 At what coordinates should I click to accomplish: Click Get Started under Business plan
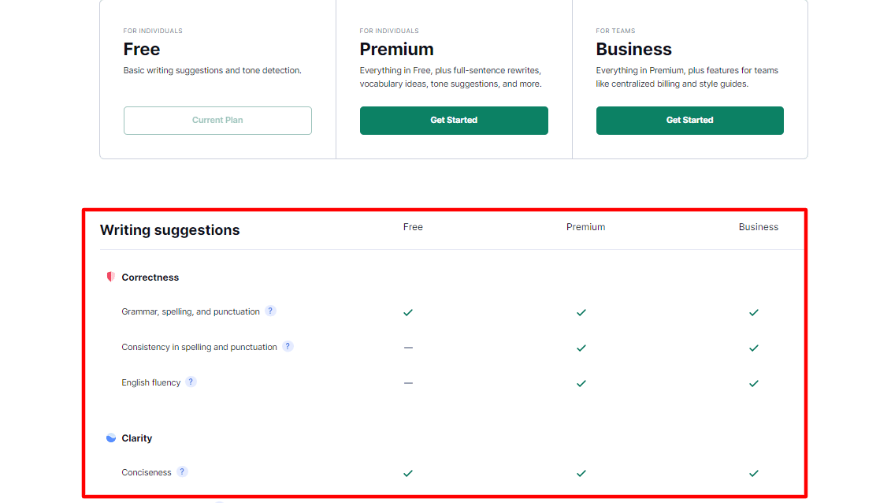click(690, 121)
